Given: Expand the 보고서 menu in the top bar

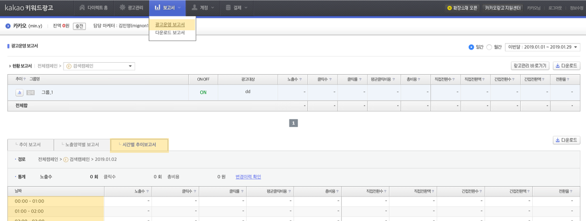Looking at the screenshot, I should pyautogui.click(x=167, y=7).
